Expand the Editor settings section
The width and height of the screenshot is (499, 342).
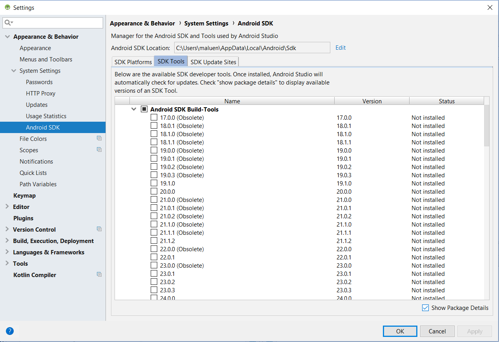tap(7, 207)
